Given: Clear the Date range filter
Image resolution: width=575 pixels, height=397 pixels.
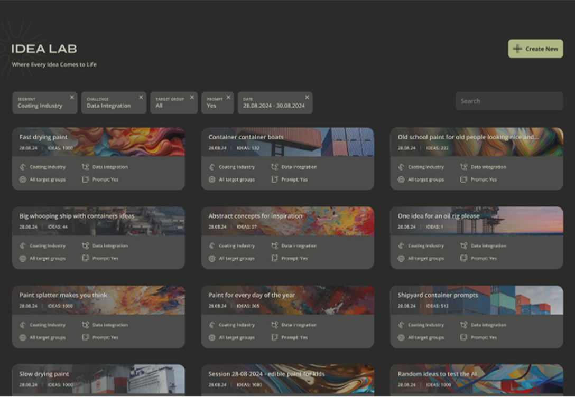Looking at the screenshot, I should click(307, 97).
